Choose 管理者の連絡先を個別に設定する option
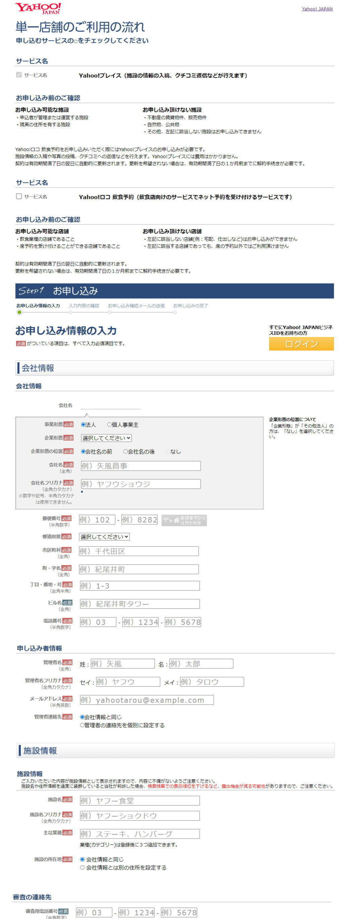Screen dimensions: 345x919 [x=82, y=725]
